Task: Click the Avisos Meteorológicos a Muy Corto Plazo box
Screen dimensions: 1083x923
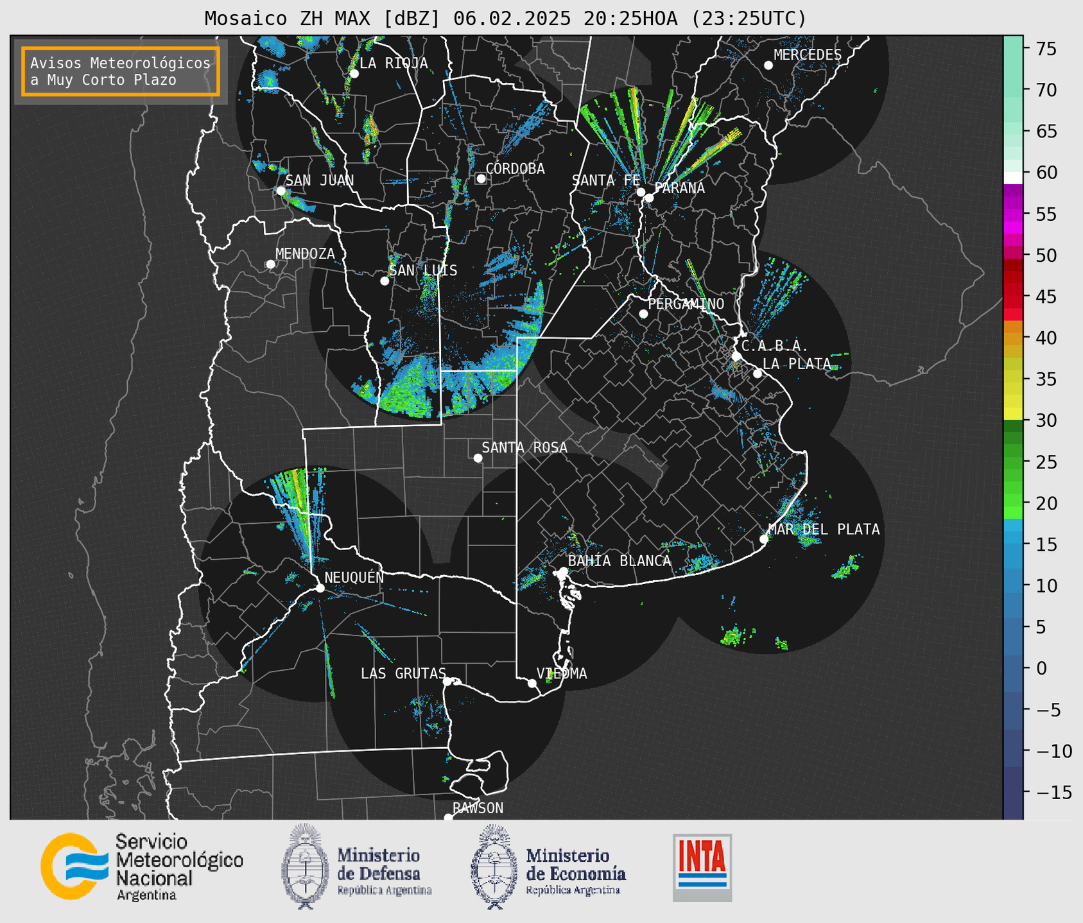Action: click(121, 71)
